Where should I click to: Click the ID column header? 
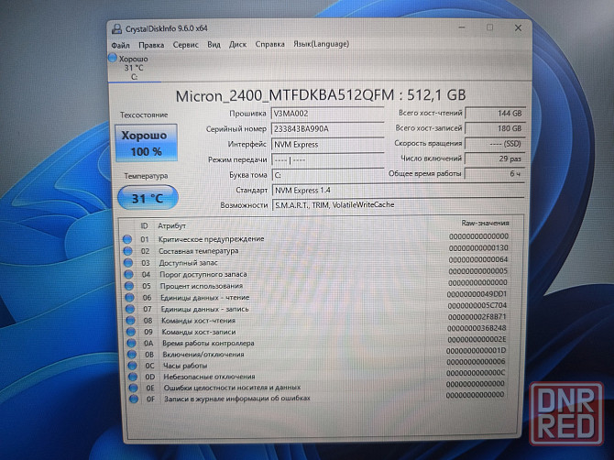click(x=144, y=226)
